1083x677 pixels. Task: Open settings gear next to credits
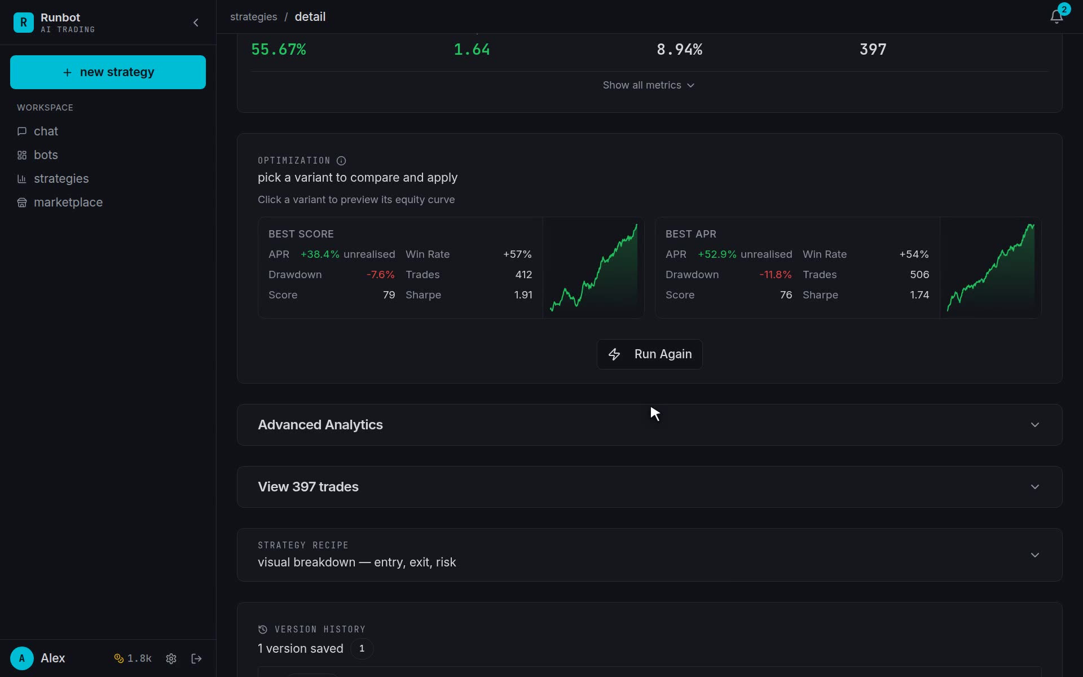pos(171,658)
